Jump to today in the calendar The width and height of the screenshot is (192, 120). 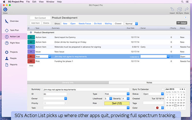click(182, 89)
